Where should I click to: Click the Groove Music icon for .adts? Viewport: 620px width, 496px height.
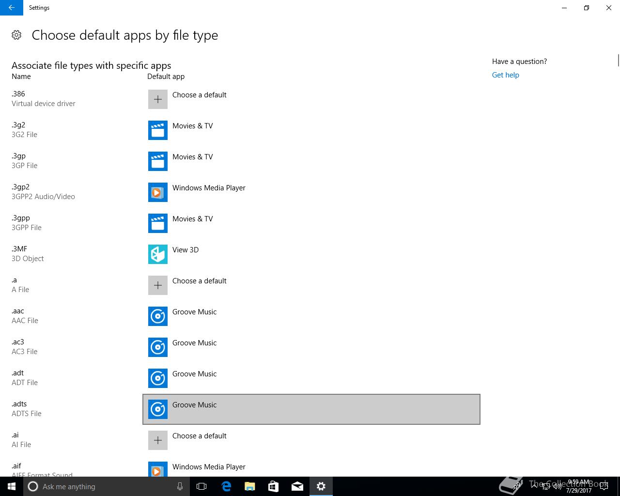(158, 409)
